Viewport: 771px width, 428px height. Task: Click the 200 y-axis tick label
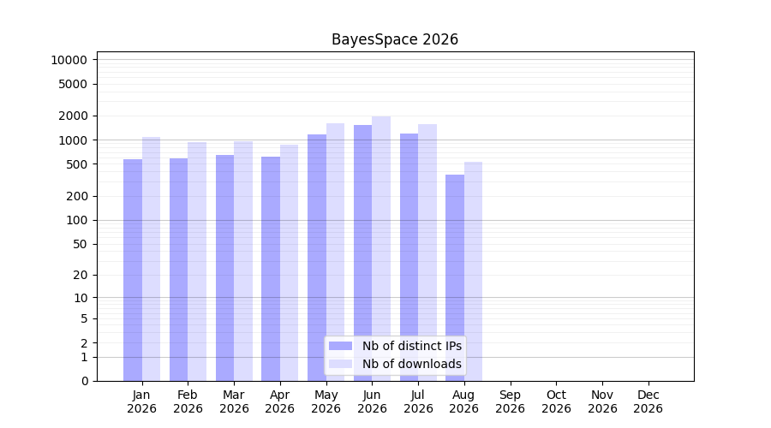coord(76,196)
